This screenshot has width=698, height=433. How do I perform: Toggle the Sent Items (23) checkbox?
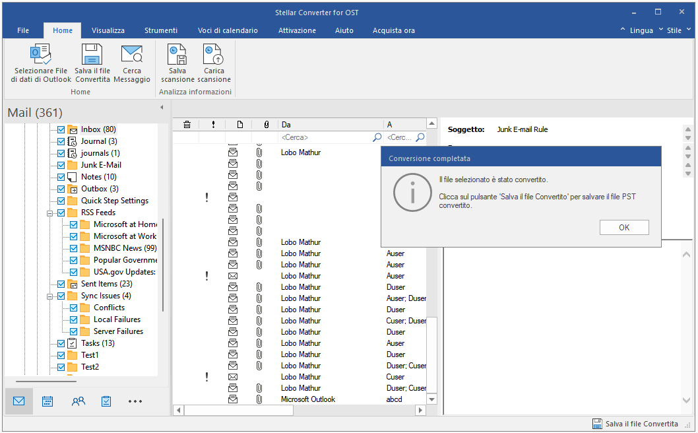(x=61, y=284)
